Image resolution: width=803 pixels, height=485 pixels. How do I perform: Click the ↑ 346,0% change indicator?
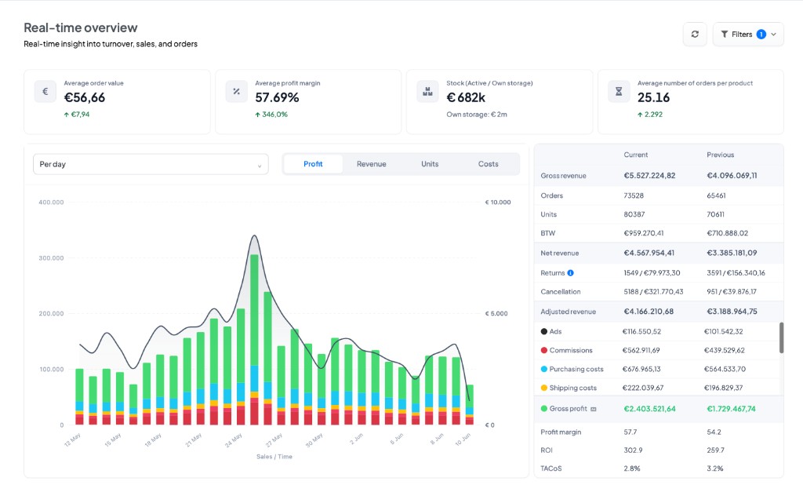coord(271,115)
